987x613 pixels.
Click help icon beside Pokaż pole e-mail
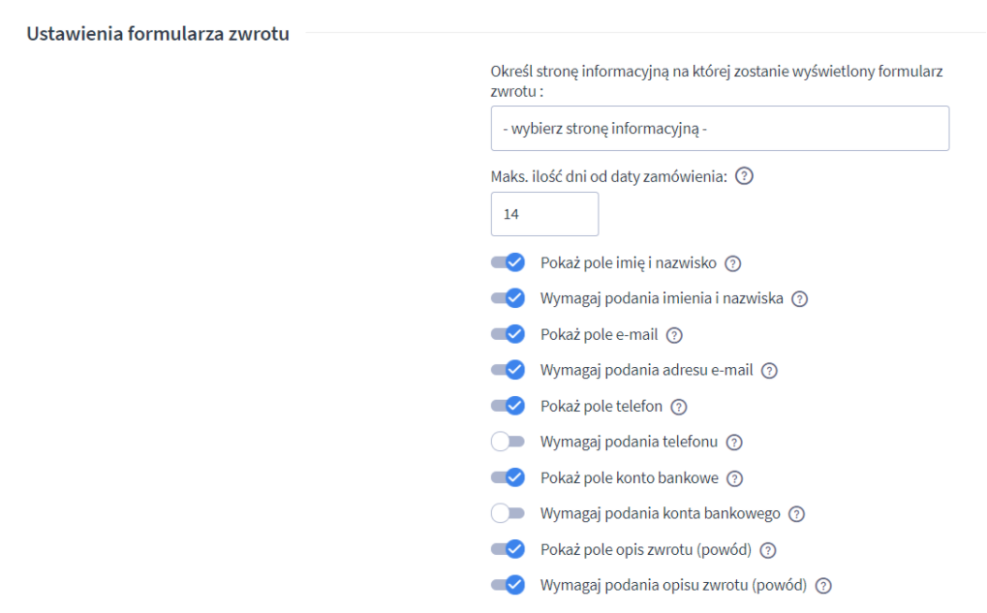coord(675,335)
